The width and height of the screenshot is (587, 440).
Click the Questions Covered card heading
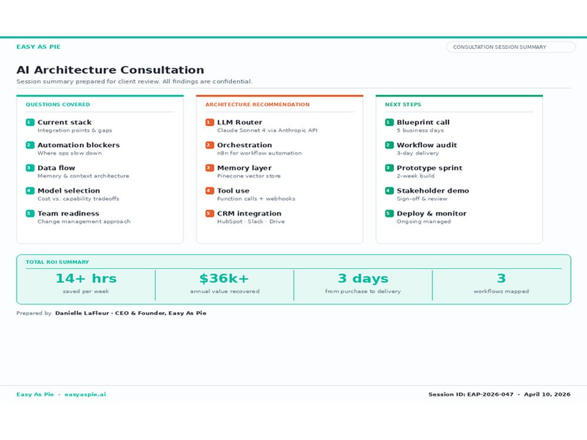58,104
